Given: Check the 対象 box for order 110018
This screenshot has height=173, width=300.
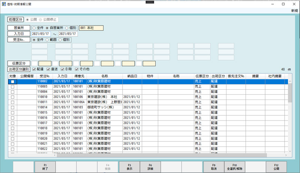Looking at the screenshot, I should pyautogui.click(x=13, y=128).
